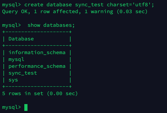Click the green cursor block at the prompt
Screen dimensions: 167x113
point(26,107)
